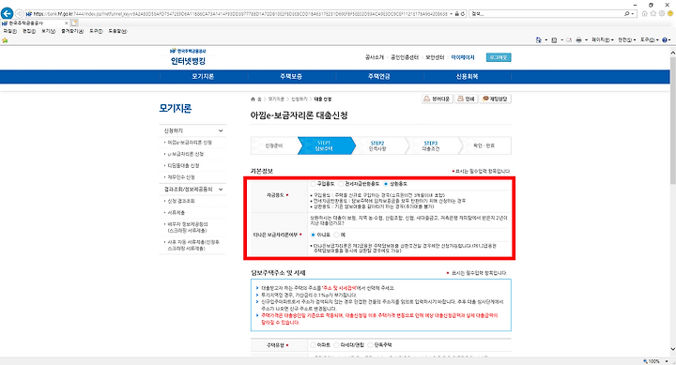
Task: Go back with the browser back arrow
Action: click(x=7, y=13)
